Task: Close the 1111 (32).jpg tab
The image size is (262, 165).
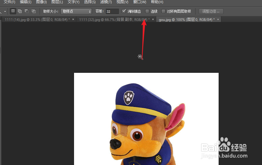Action: [153, 19]
